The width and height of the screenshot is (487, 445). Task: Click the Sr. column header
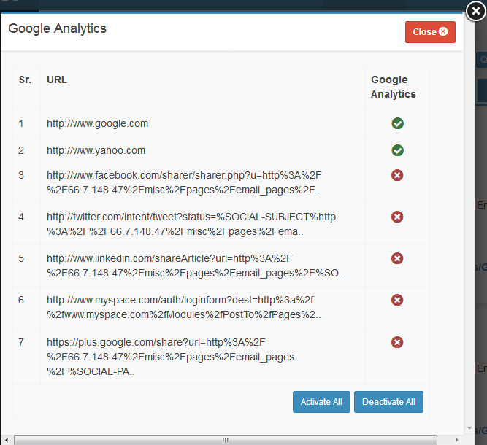25,80
